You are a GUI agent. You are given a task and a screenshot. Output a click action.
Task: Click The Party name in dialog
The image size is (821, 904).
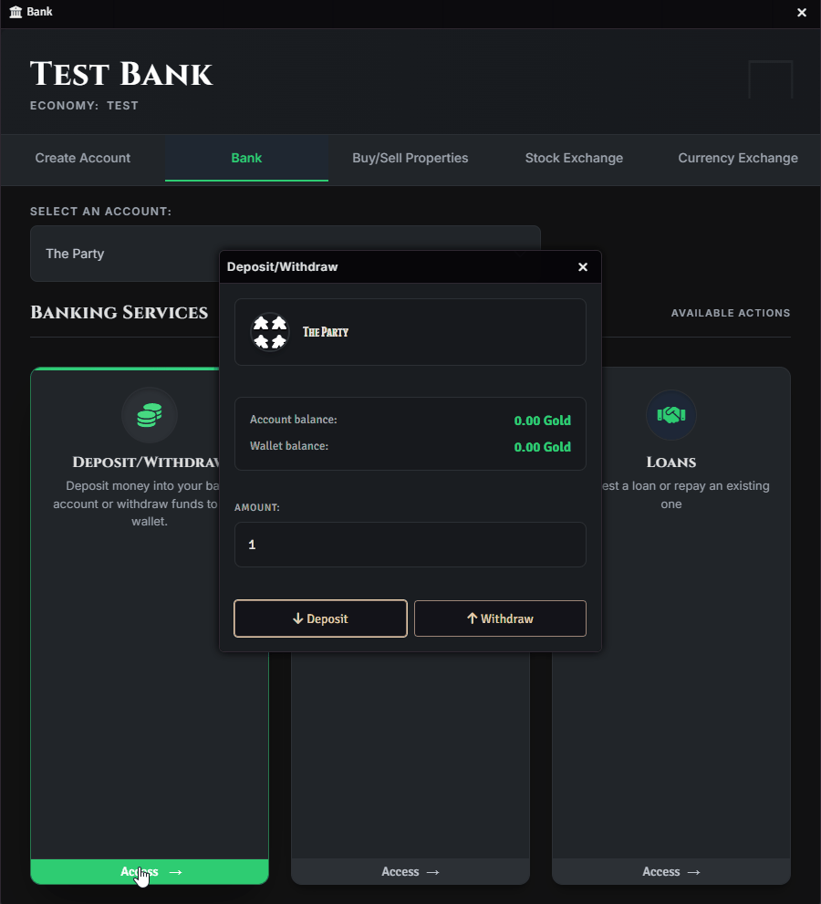[x=326, y=332]
